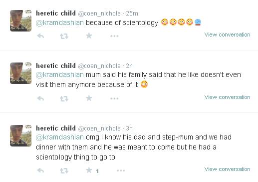Reply to the 'because of scientology' tweet
Screen dimensions: 258x182
pos(40,36)
